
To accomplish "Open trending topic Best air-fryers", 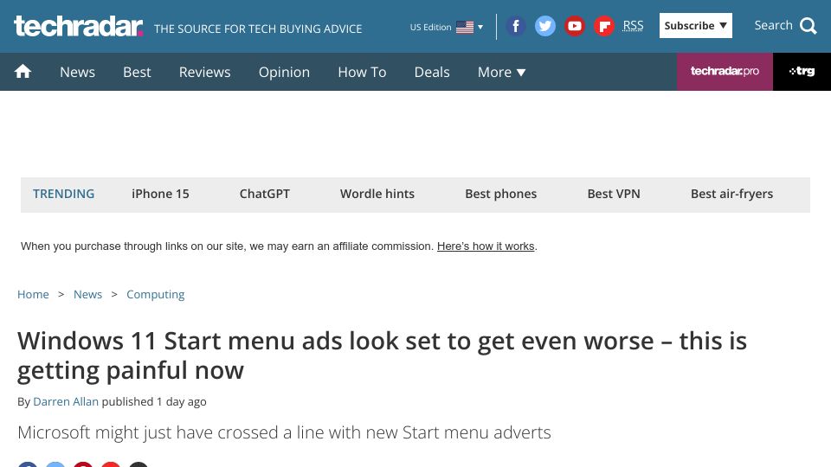I will (x=732, y=194).
